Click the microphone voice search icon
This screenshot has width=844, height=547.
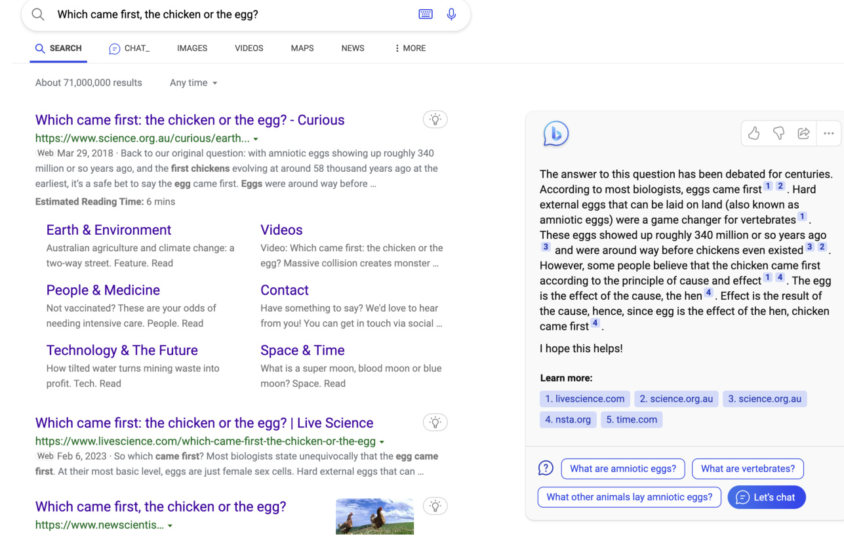pos(451,14)
